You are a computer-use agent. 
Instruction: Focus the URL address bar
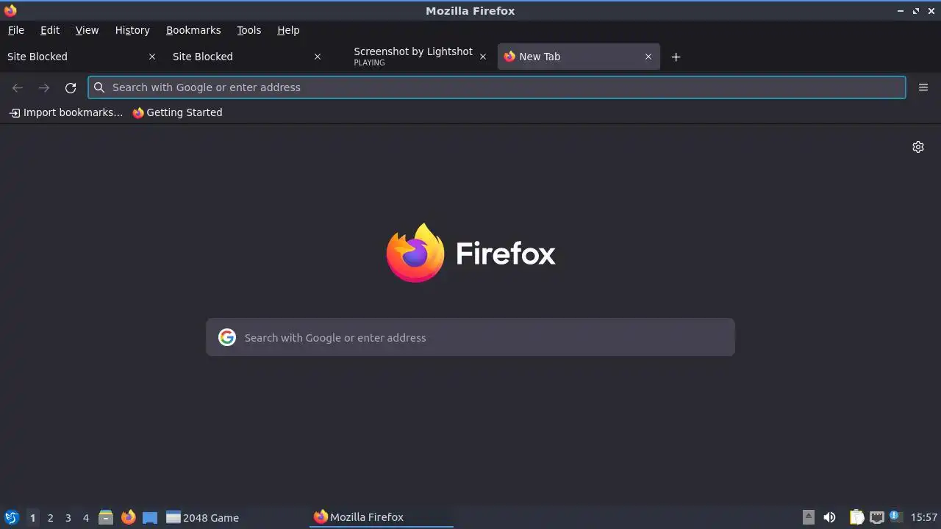pos(497,87)
